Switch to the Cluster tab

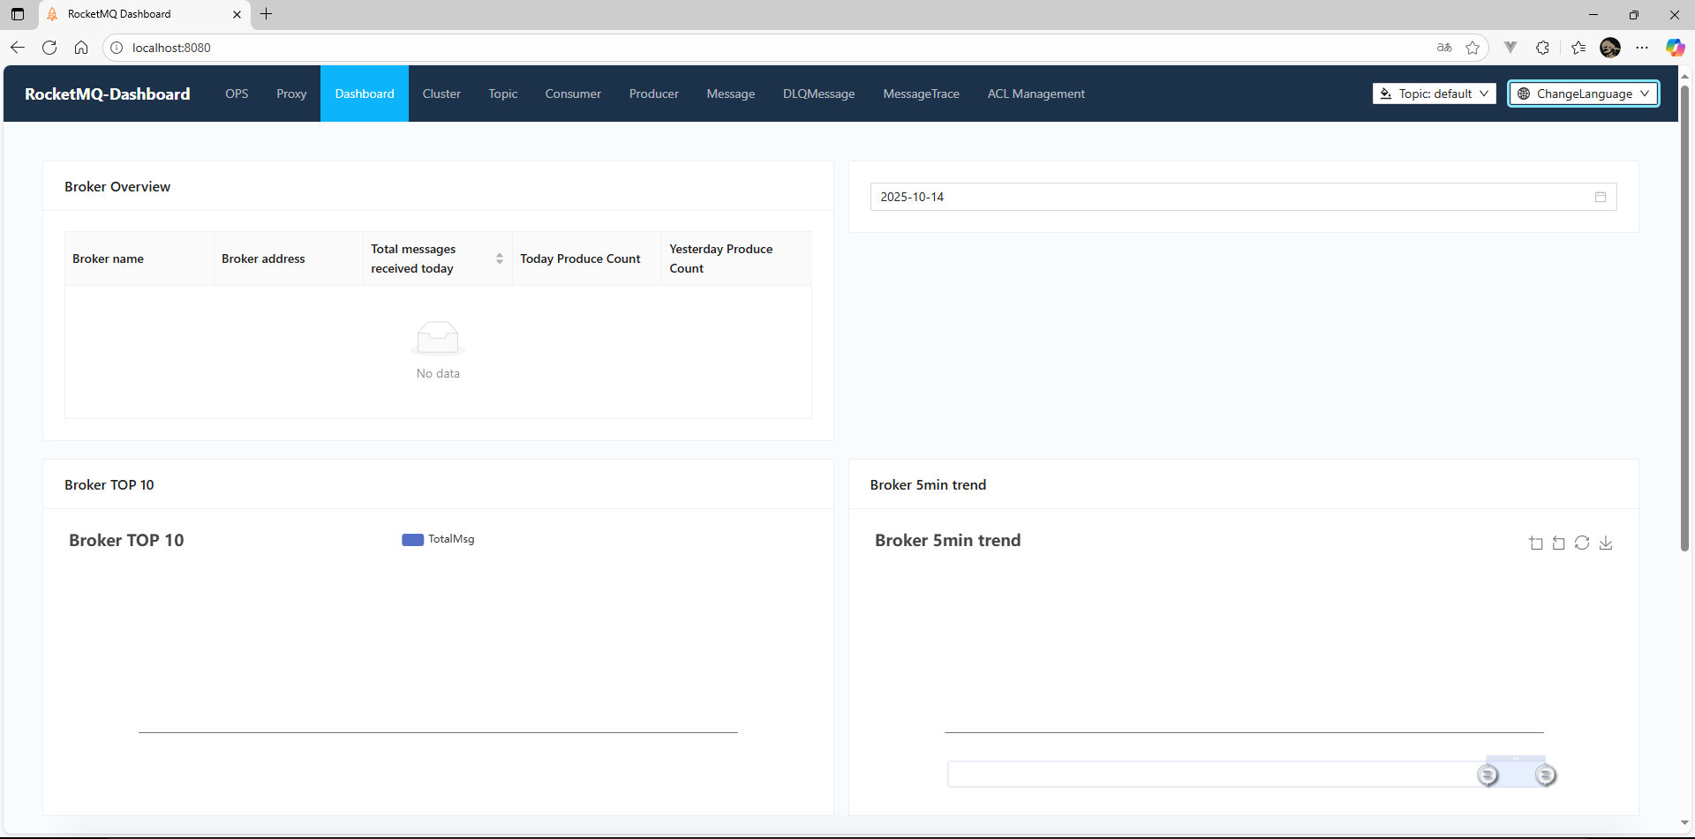pyautogui.click(x=441, y=94)
